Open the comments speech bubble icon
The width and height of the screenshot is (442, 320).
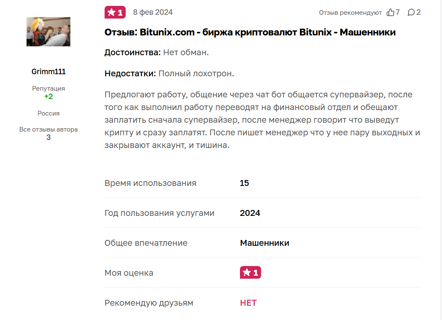tap(411, 13)
